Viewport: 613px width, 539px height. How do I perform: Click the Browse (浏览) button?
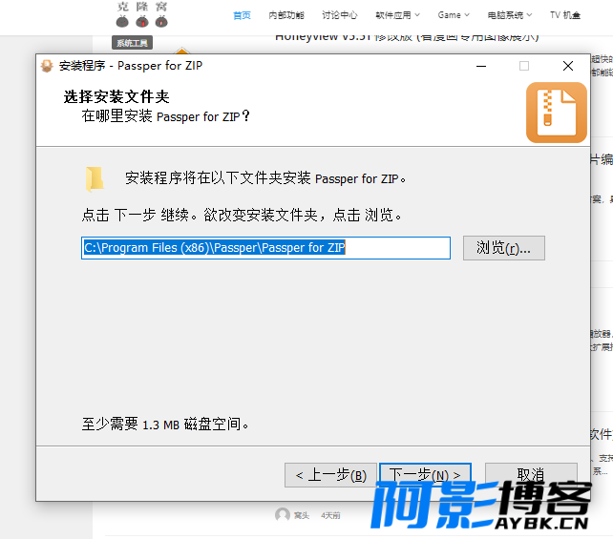(503, 248)
